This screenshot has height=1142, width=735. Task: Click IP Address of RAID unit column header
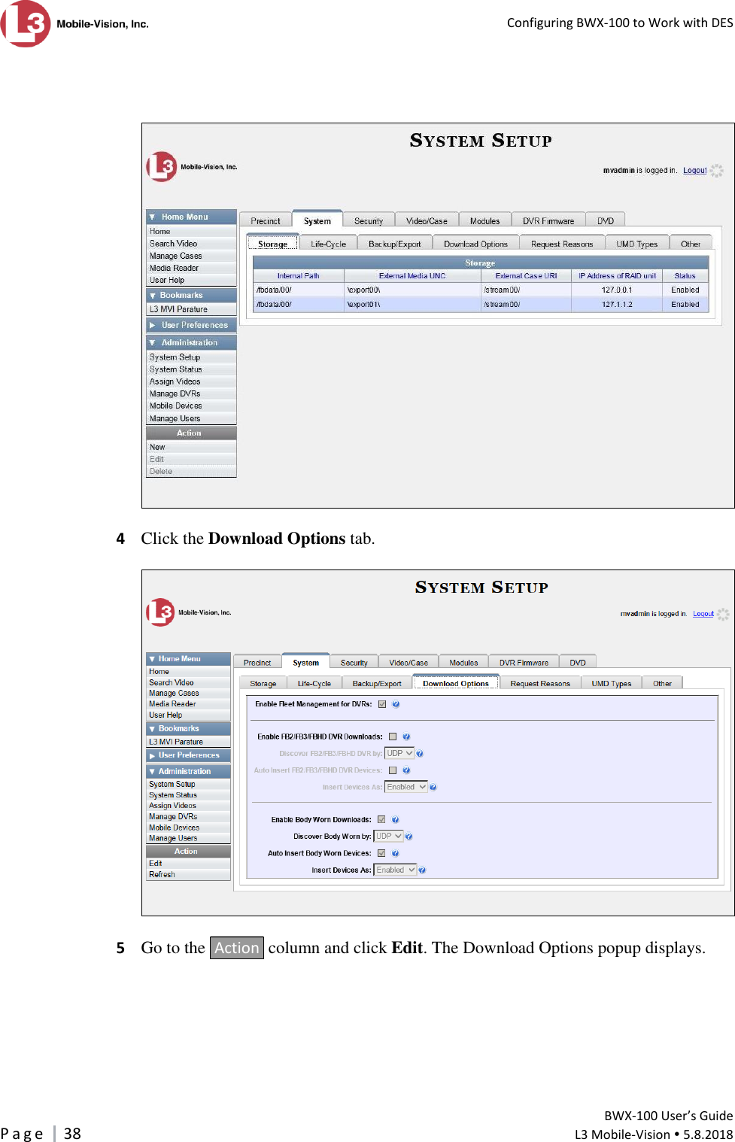[617, 276]
